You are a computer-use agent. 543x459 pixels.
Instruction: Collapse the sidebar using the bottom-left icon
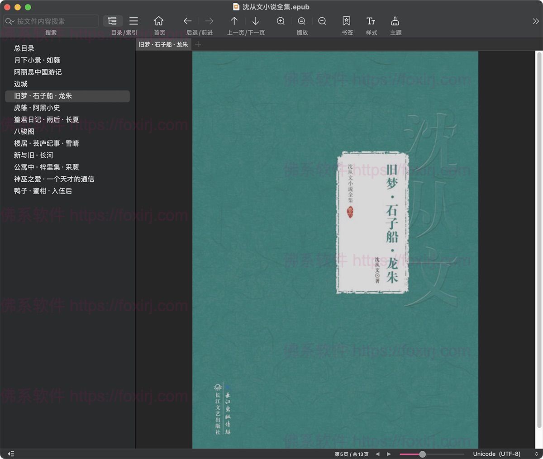10,454
